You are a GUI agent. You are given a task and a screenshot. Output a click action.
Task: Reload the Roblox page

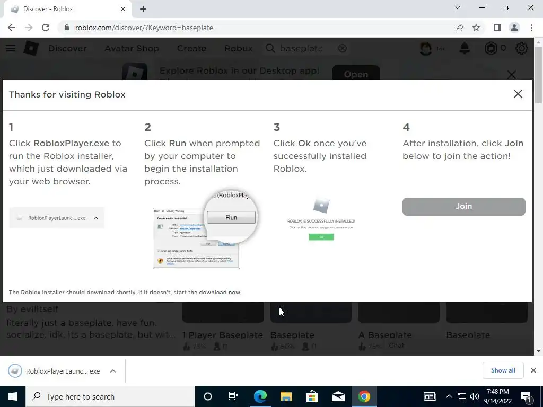[46, 28]
